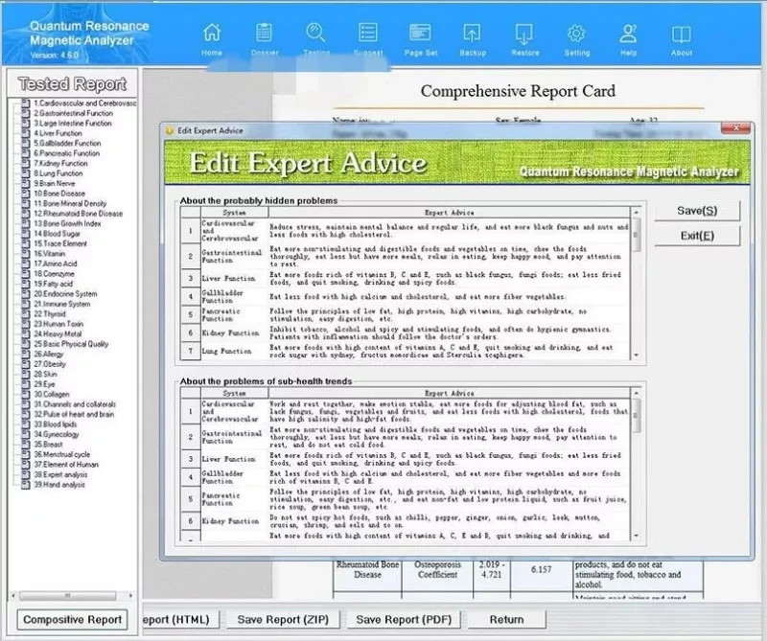Select 24.Heavy Metal report
Screen dimensions: 767x641
click(58, 334)
